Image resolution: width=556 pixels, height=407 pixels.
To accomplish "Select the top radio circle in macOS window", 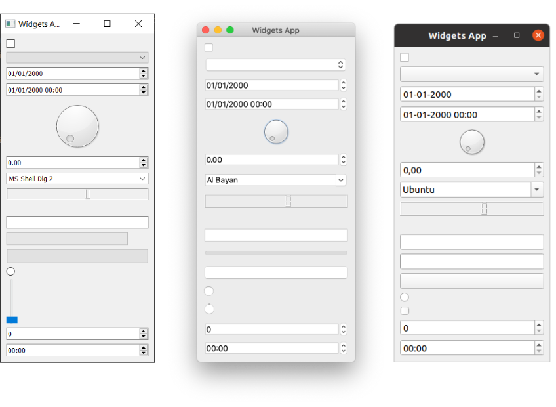I will [208, 291].
